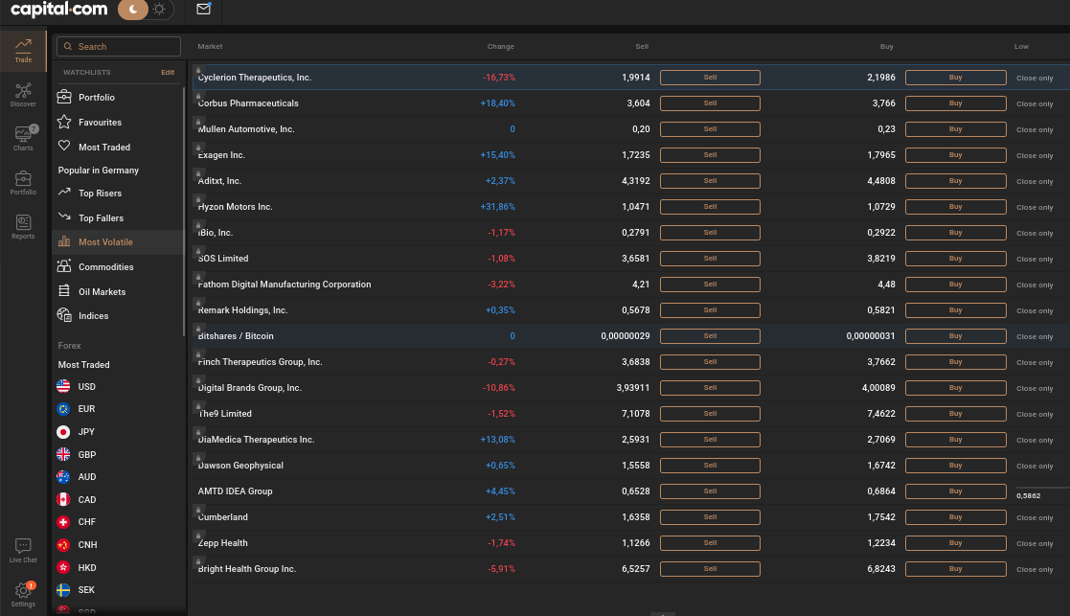Select AUD forex currency flag
The height and width of the screenshot is (616, 1070).
pos(63,477)
